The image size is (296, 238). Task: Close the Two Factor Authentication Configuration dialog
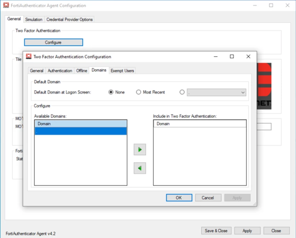(x=249, y=57)
